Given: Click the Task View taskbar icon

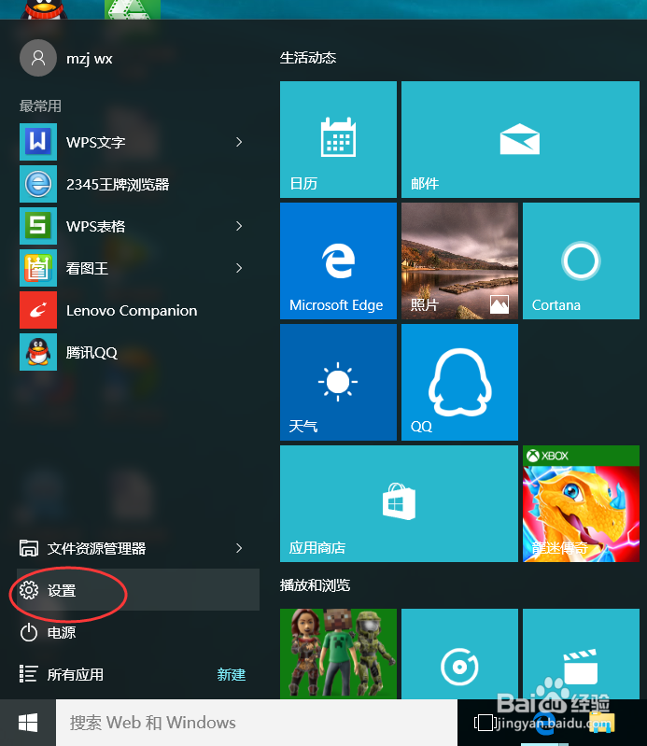Looking at the screenshot, I should 485,723.
